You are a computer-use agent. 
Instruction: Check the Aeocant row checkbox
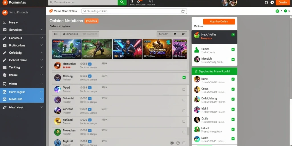[184, 111]
